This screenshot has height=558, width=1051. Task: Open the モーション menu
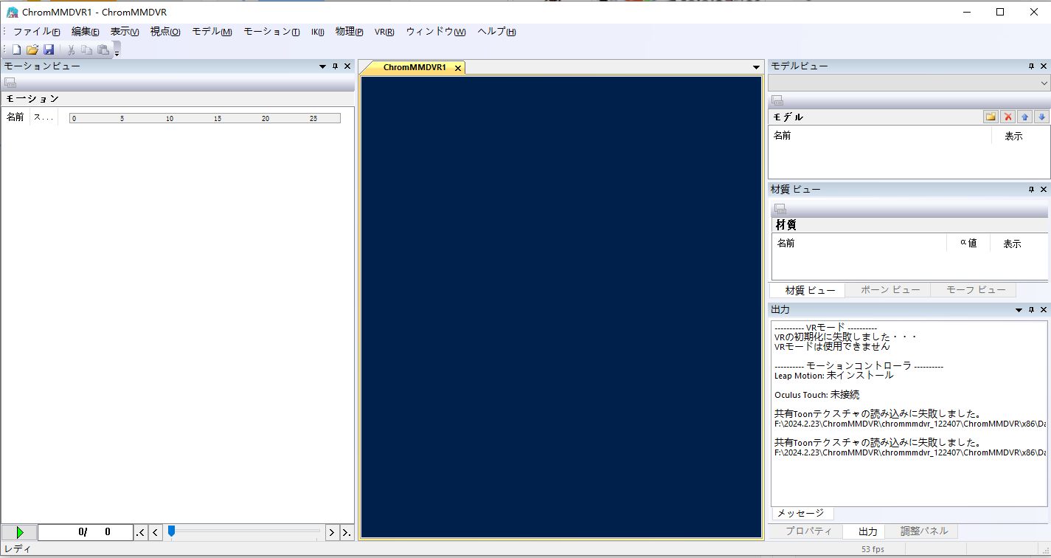click(271, 32)
